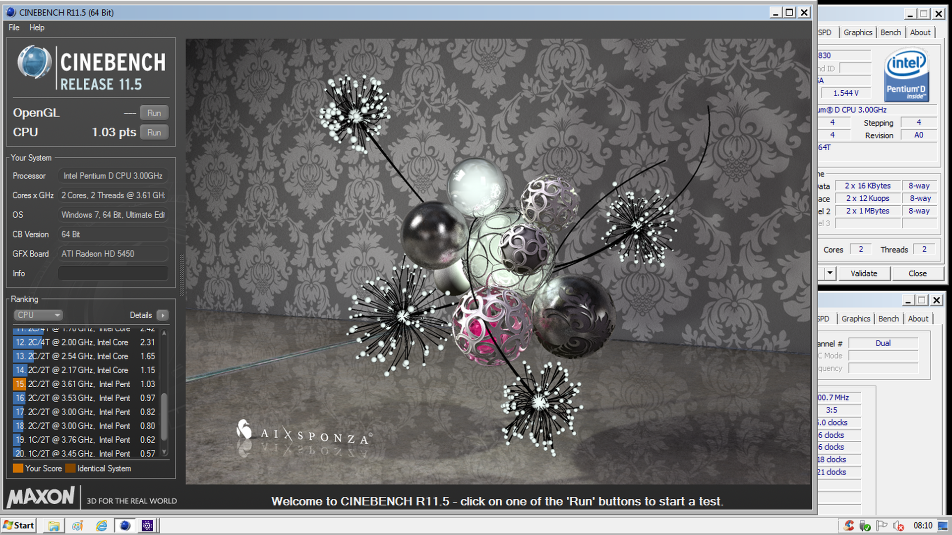Screen dimensions: 952x535
Task: Click the 2 x 1 MBytes cache field
Action: (868, 211)
